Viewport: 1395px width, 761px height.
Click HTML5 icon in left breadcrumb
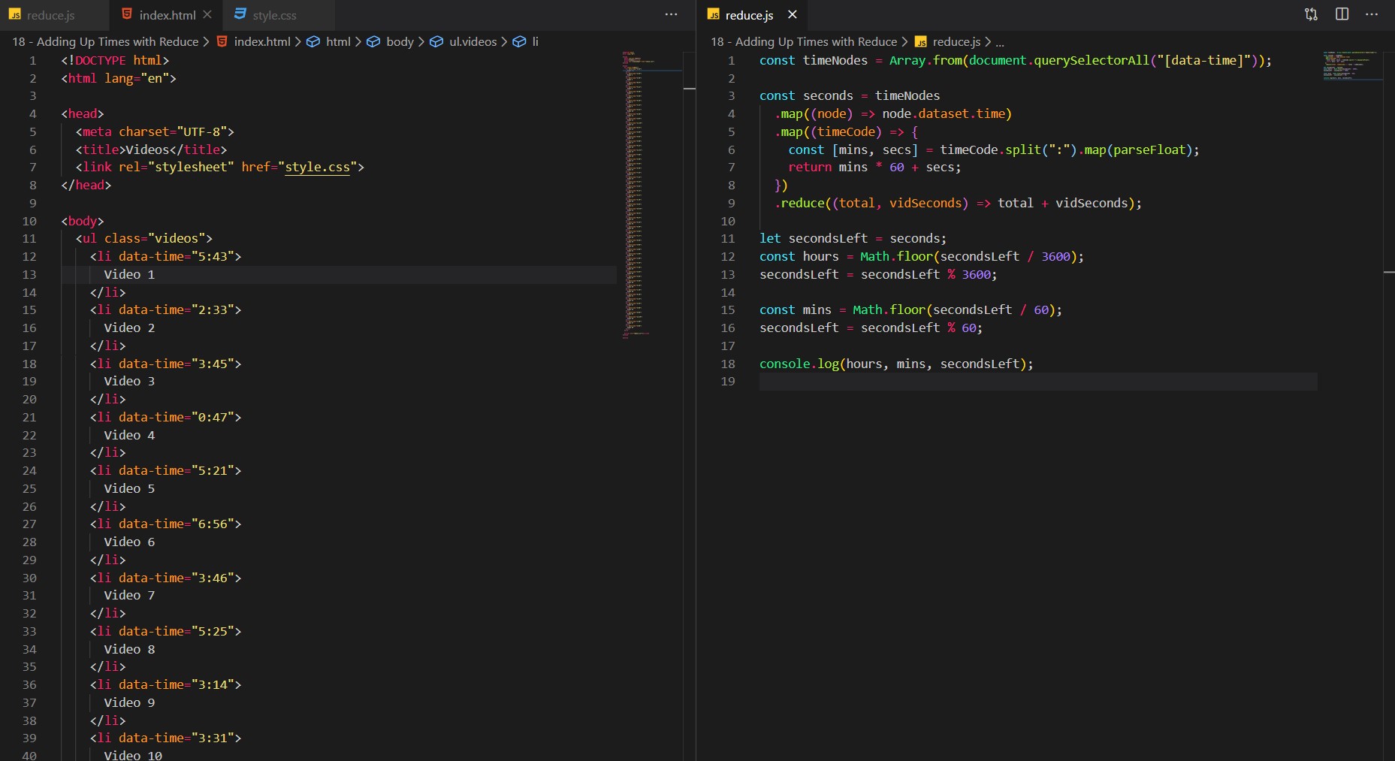coord(222,42)
